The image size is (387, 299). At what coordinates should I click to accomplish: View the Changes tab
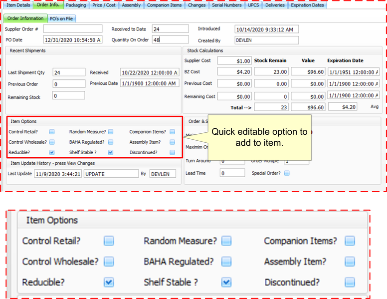pyautogui.click(x=196, y=5)
